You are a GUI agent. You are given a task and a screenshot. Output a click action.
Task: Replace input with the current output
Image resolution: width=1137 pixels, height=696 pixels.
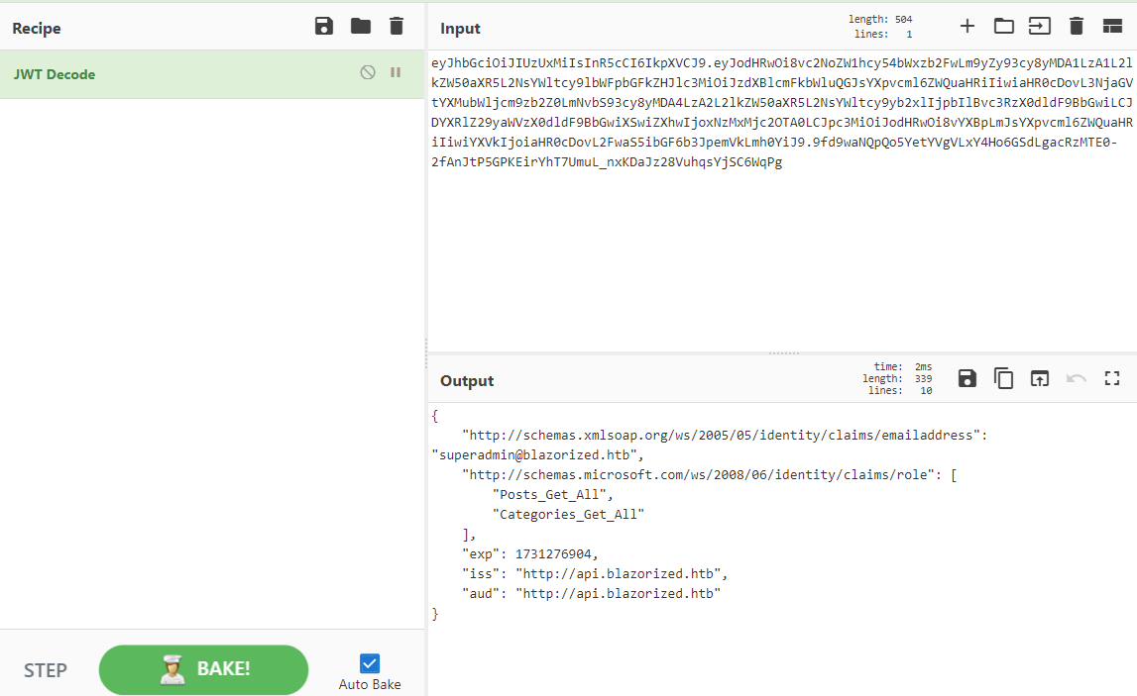1039,379
